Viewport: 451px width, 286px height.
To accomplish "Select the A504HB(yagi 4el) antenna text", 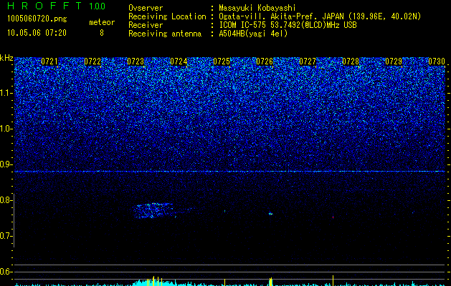I will point(253,34).
